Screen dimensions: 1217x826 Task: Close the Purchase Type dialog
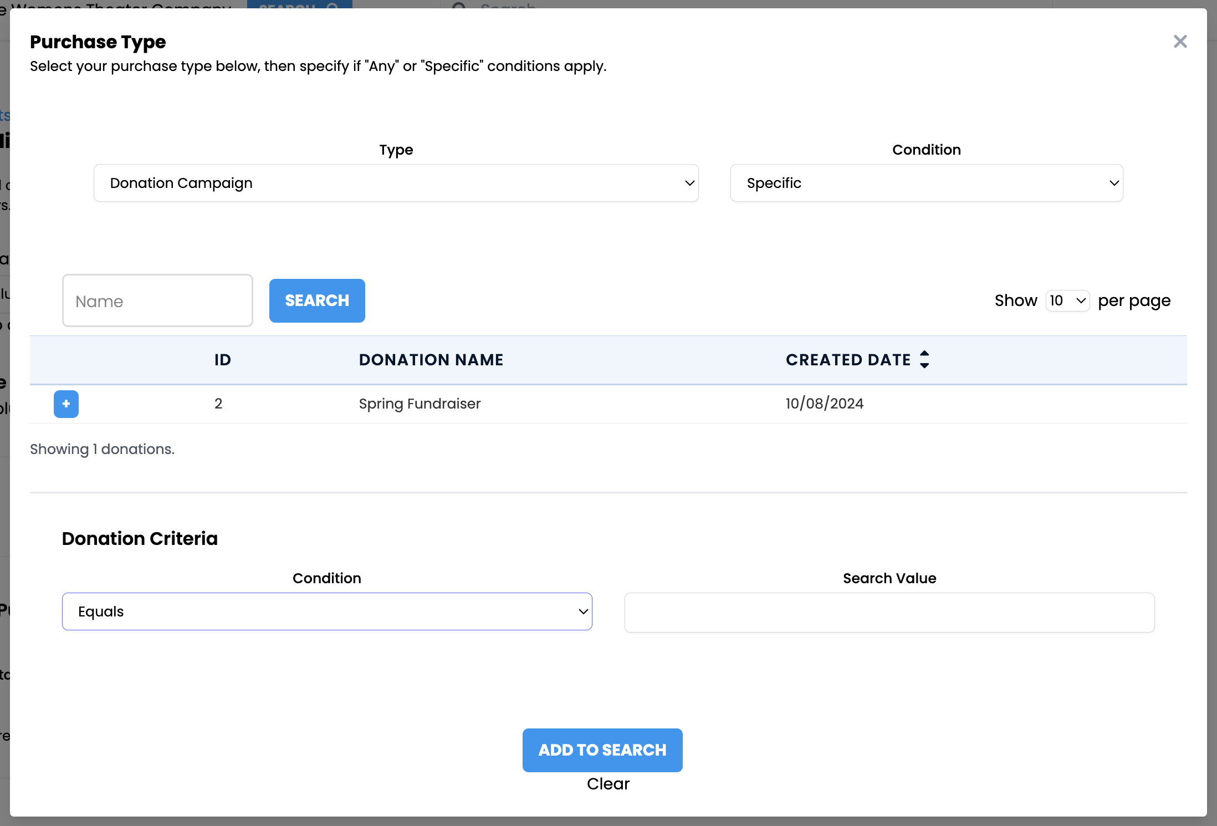1180,42
